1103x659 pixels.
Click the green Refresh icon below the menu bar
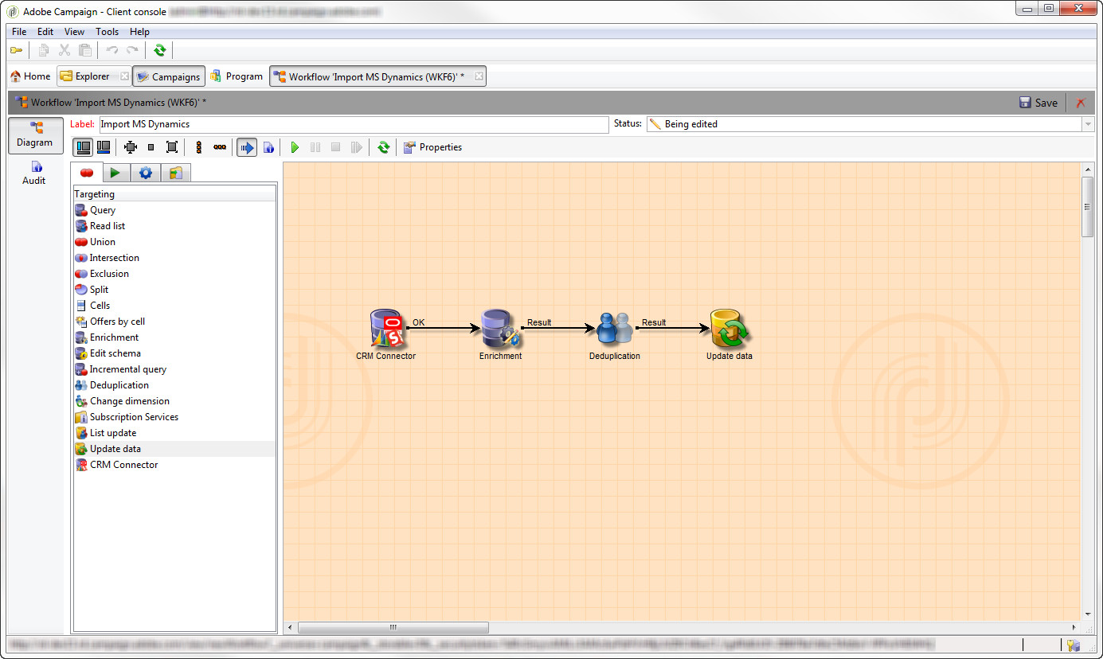click(x=160, y=50)
